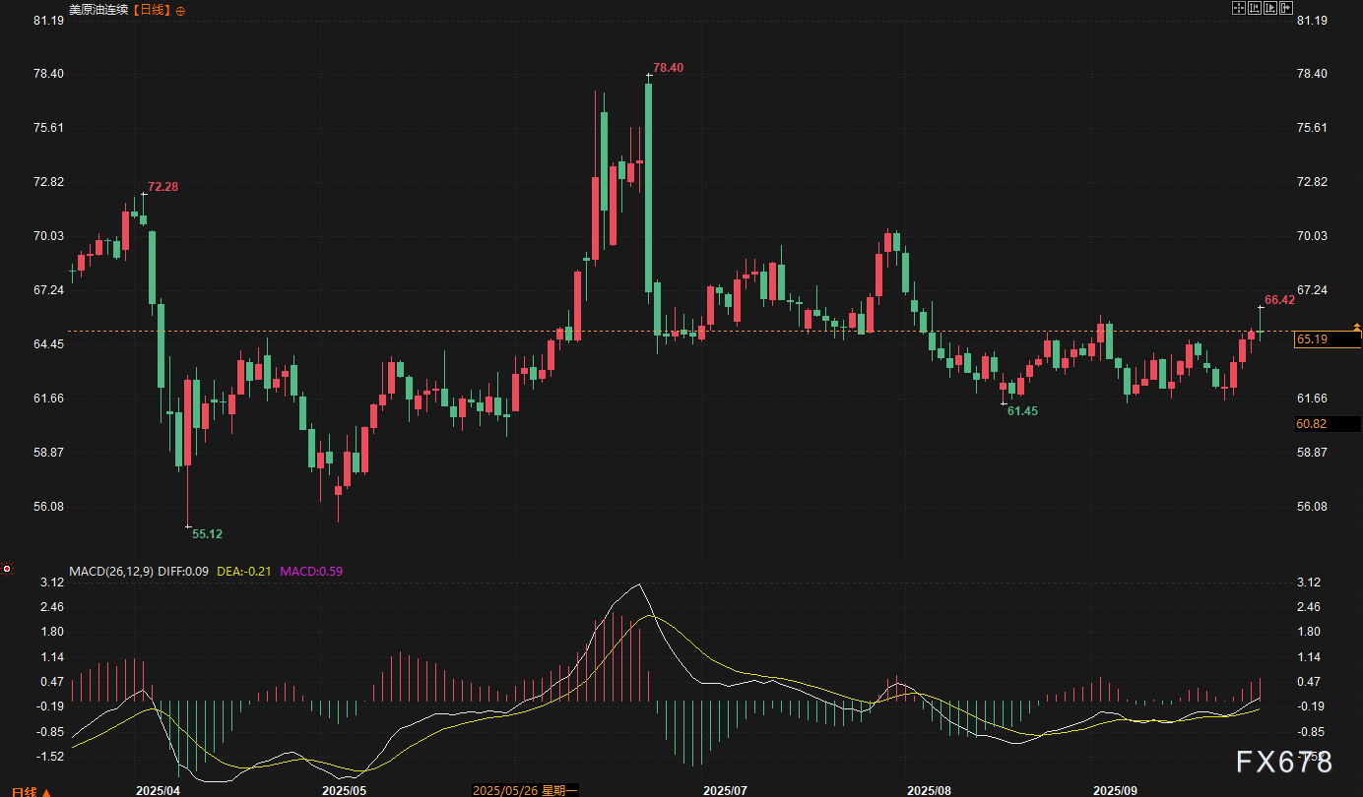Viewport: 1363px width, 797px height.
Task: Click the jump-to-start chart icon
Action: [x=1255, y=8]
